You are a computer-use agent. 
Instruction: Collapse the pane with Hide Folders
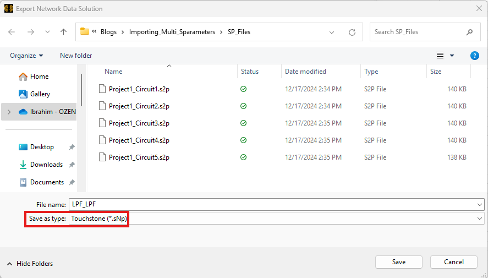point(30,264)
